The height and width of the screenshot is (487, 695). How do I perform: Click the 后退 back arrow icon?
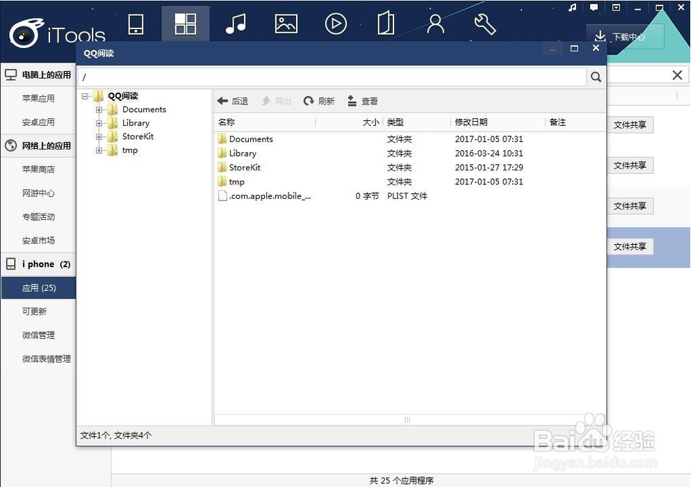click(x=222, y=101)
